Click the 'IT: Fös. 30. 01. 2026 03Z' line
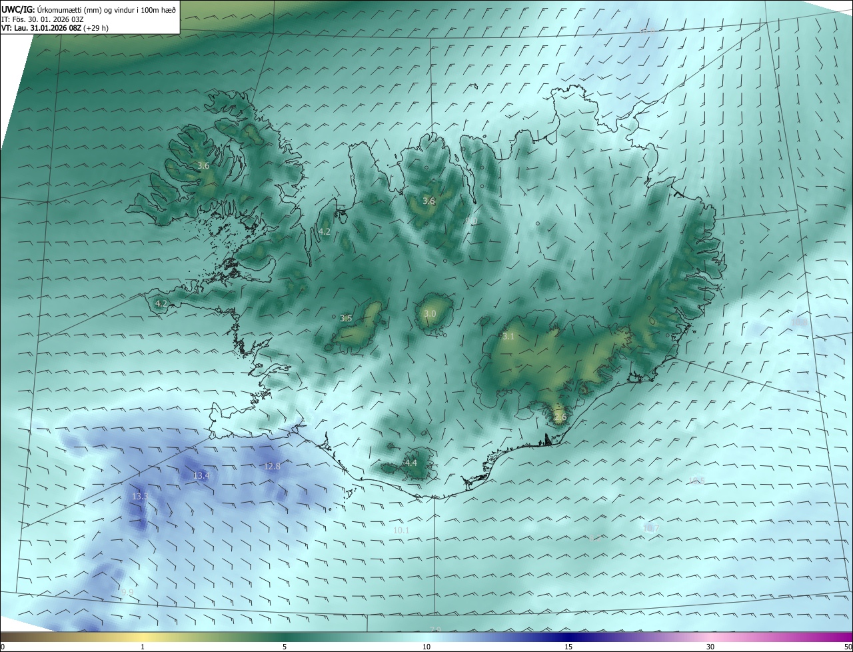 (44, 19)
